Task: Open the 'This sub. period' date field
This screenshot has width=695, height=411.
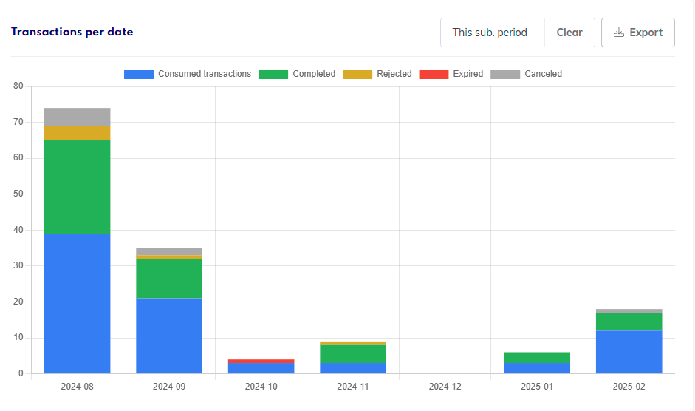Action: [490, 33]
